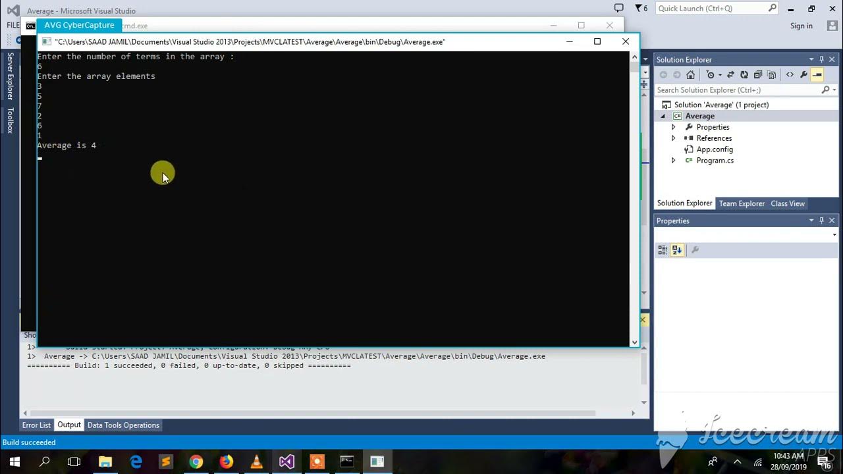Open Task View on taskbar
The image size is (843, 474).
coord(74,461)
